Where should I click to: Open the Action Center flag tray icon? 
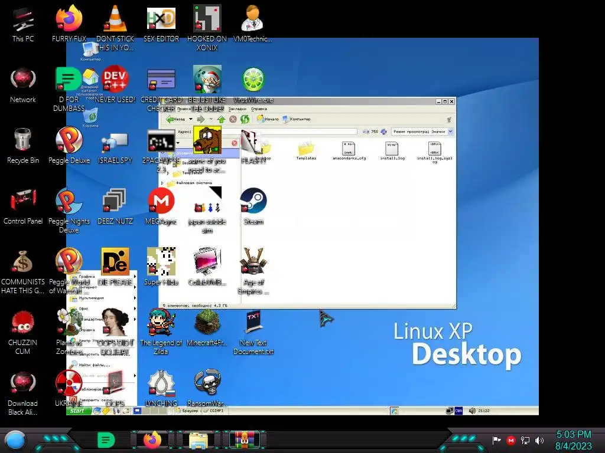(x=496, y=440)
